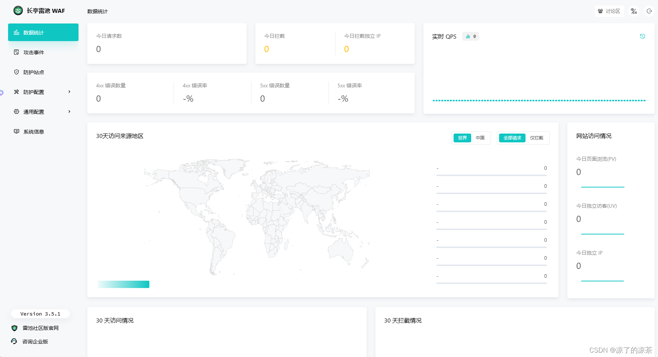This screenshot has height=357, width=658.
Task: Go to 系统信息 menu item
Action: point(43,131)
